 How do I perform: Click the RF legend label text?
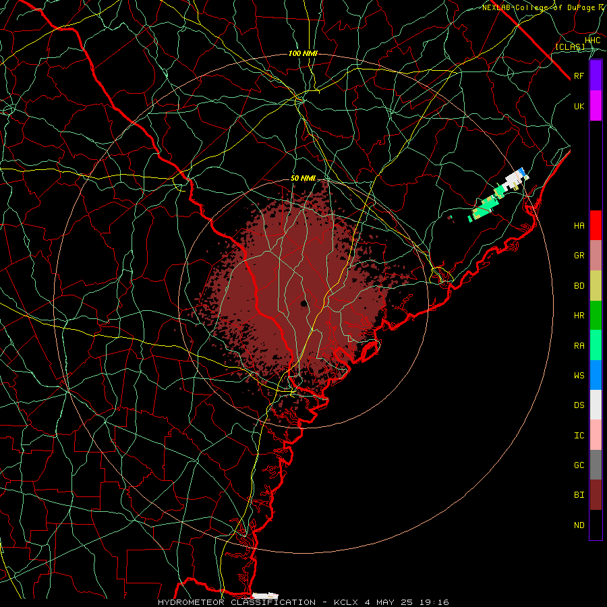[x=579, y=76]
